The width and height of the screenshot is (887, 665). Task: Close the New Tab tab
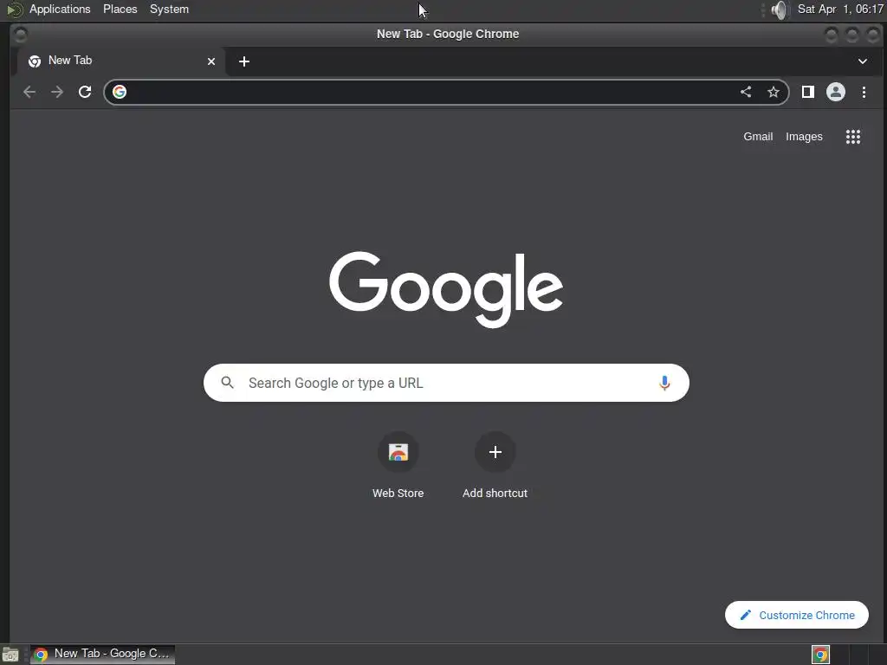(211, 61)
